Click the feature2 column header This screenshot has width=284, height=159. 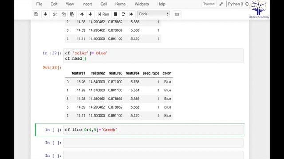tap(98, 73)
